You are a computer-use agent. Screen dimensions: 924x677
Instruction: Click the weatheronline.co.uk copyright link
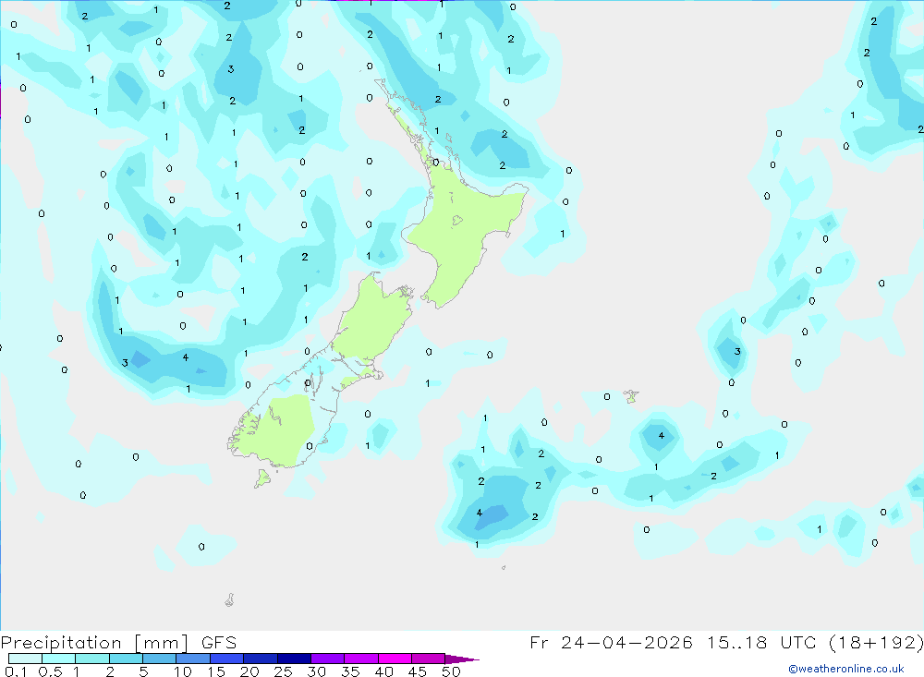click(846, 669)
